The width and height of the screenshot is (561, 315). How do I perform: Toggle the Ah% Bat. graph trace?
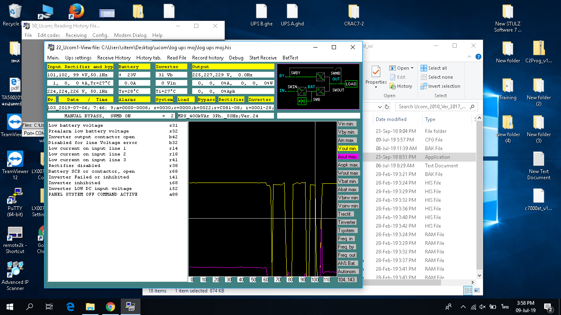pyautogui.click(x=347, y=263)
